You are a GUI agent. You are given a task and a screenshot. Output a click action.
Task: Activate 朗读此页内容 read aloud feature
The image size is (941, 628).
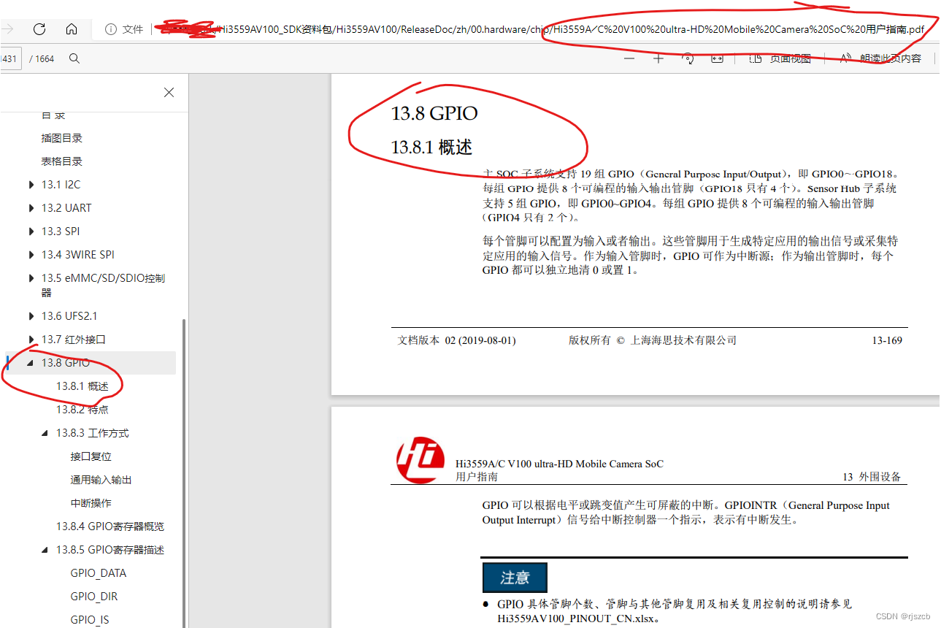pyautogui.click(x=876, y=58)
